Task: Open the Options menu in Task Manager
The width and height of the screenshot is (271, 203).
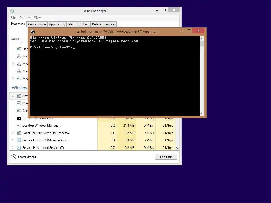Action: (x=25, y=18)
